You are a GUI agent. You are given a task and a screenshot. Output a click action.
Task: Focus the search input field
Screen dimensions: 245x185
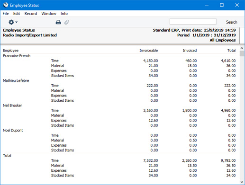coord(193,22)
